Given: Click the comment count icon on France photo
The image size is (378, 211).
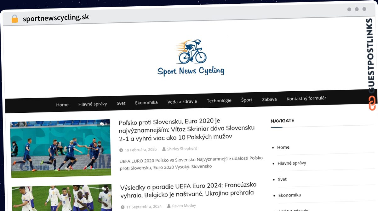Looking at the screenshot, I should (103, 189).
